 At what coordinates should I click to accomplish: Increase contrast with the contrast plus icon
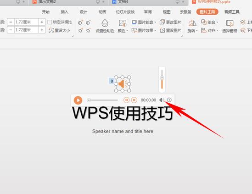point(80,22)
